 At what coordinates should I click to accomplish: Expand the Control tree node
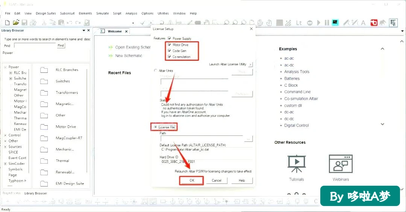5,135
